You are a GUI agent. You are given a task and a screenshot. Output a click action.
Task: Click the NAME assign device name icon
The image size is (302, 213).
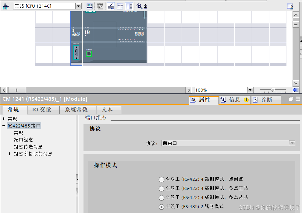pos(100,6)
